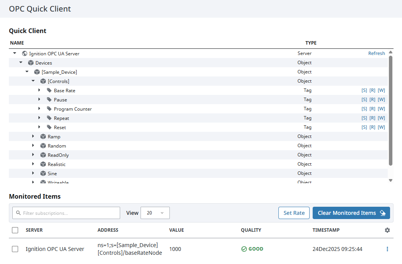Click the tag icon beside Program Counter
Image resolution: width=402 pixels, height=264 pixels.
(49, 109)
